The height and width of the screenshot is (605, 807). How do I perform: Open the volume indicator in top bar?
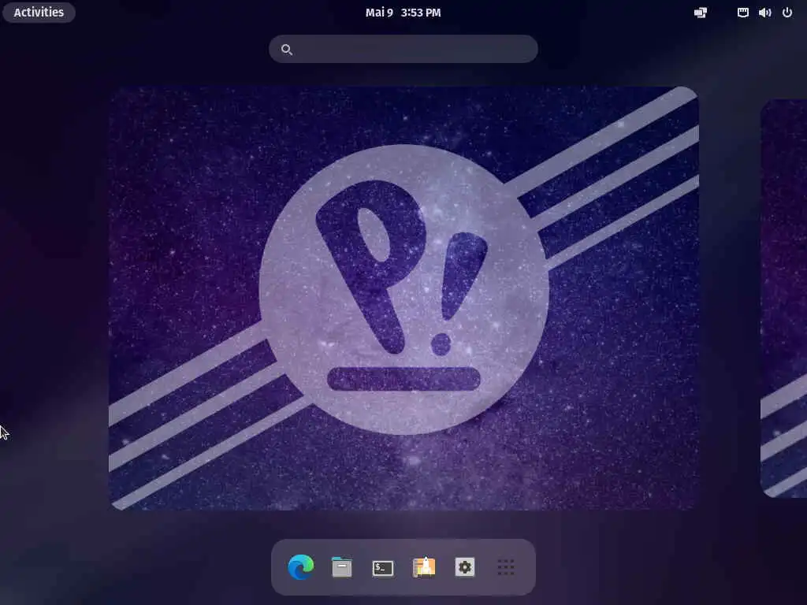tap(764, 13)
